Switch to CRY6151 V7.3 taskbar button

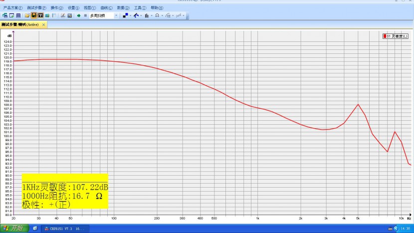click(x=65, y=229)
